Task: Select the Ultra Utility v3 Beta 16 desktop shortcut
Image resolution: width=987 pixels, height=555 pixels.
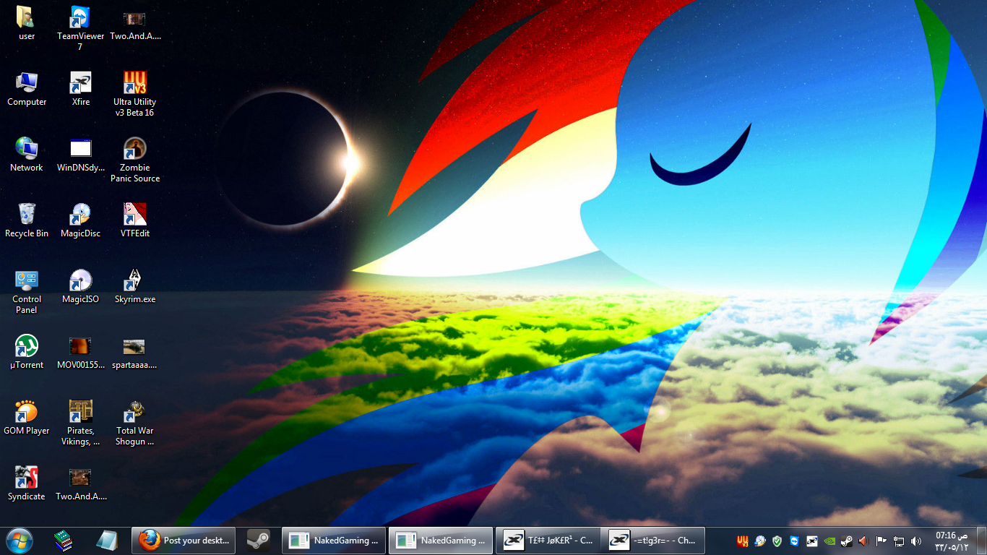Action: click(x=134, y=94)
